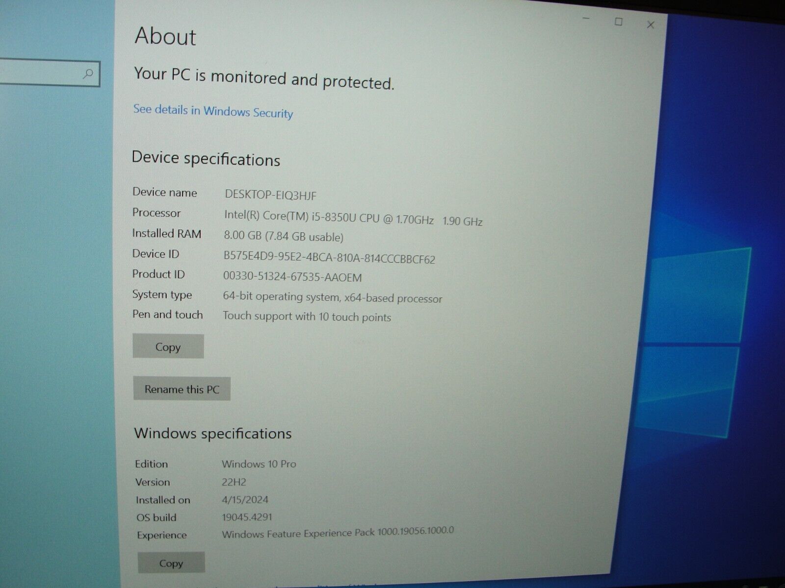The height and width of the screenshot is (588, 785).
Task: Click the Device specifications heading
Action: [x=206, y=159]
